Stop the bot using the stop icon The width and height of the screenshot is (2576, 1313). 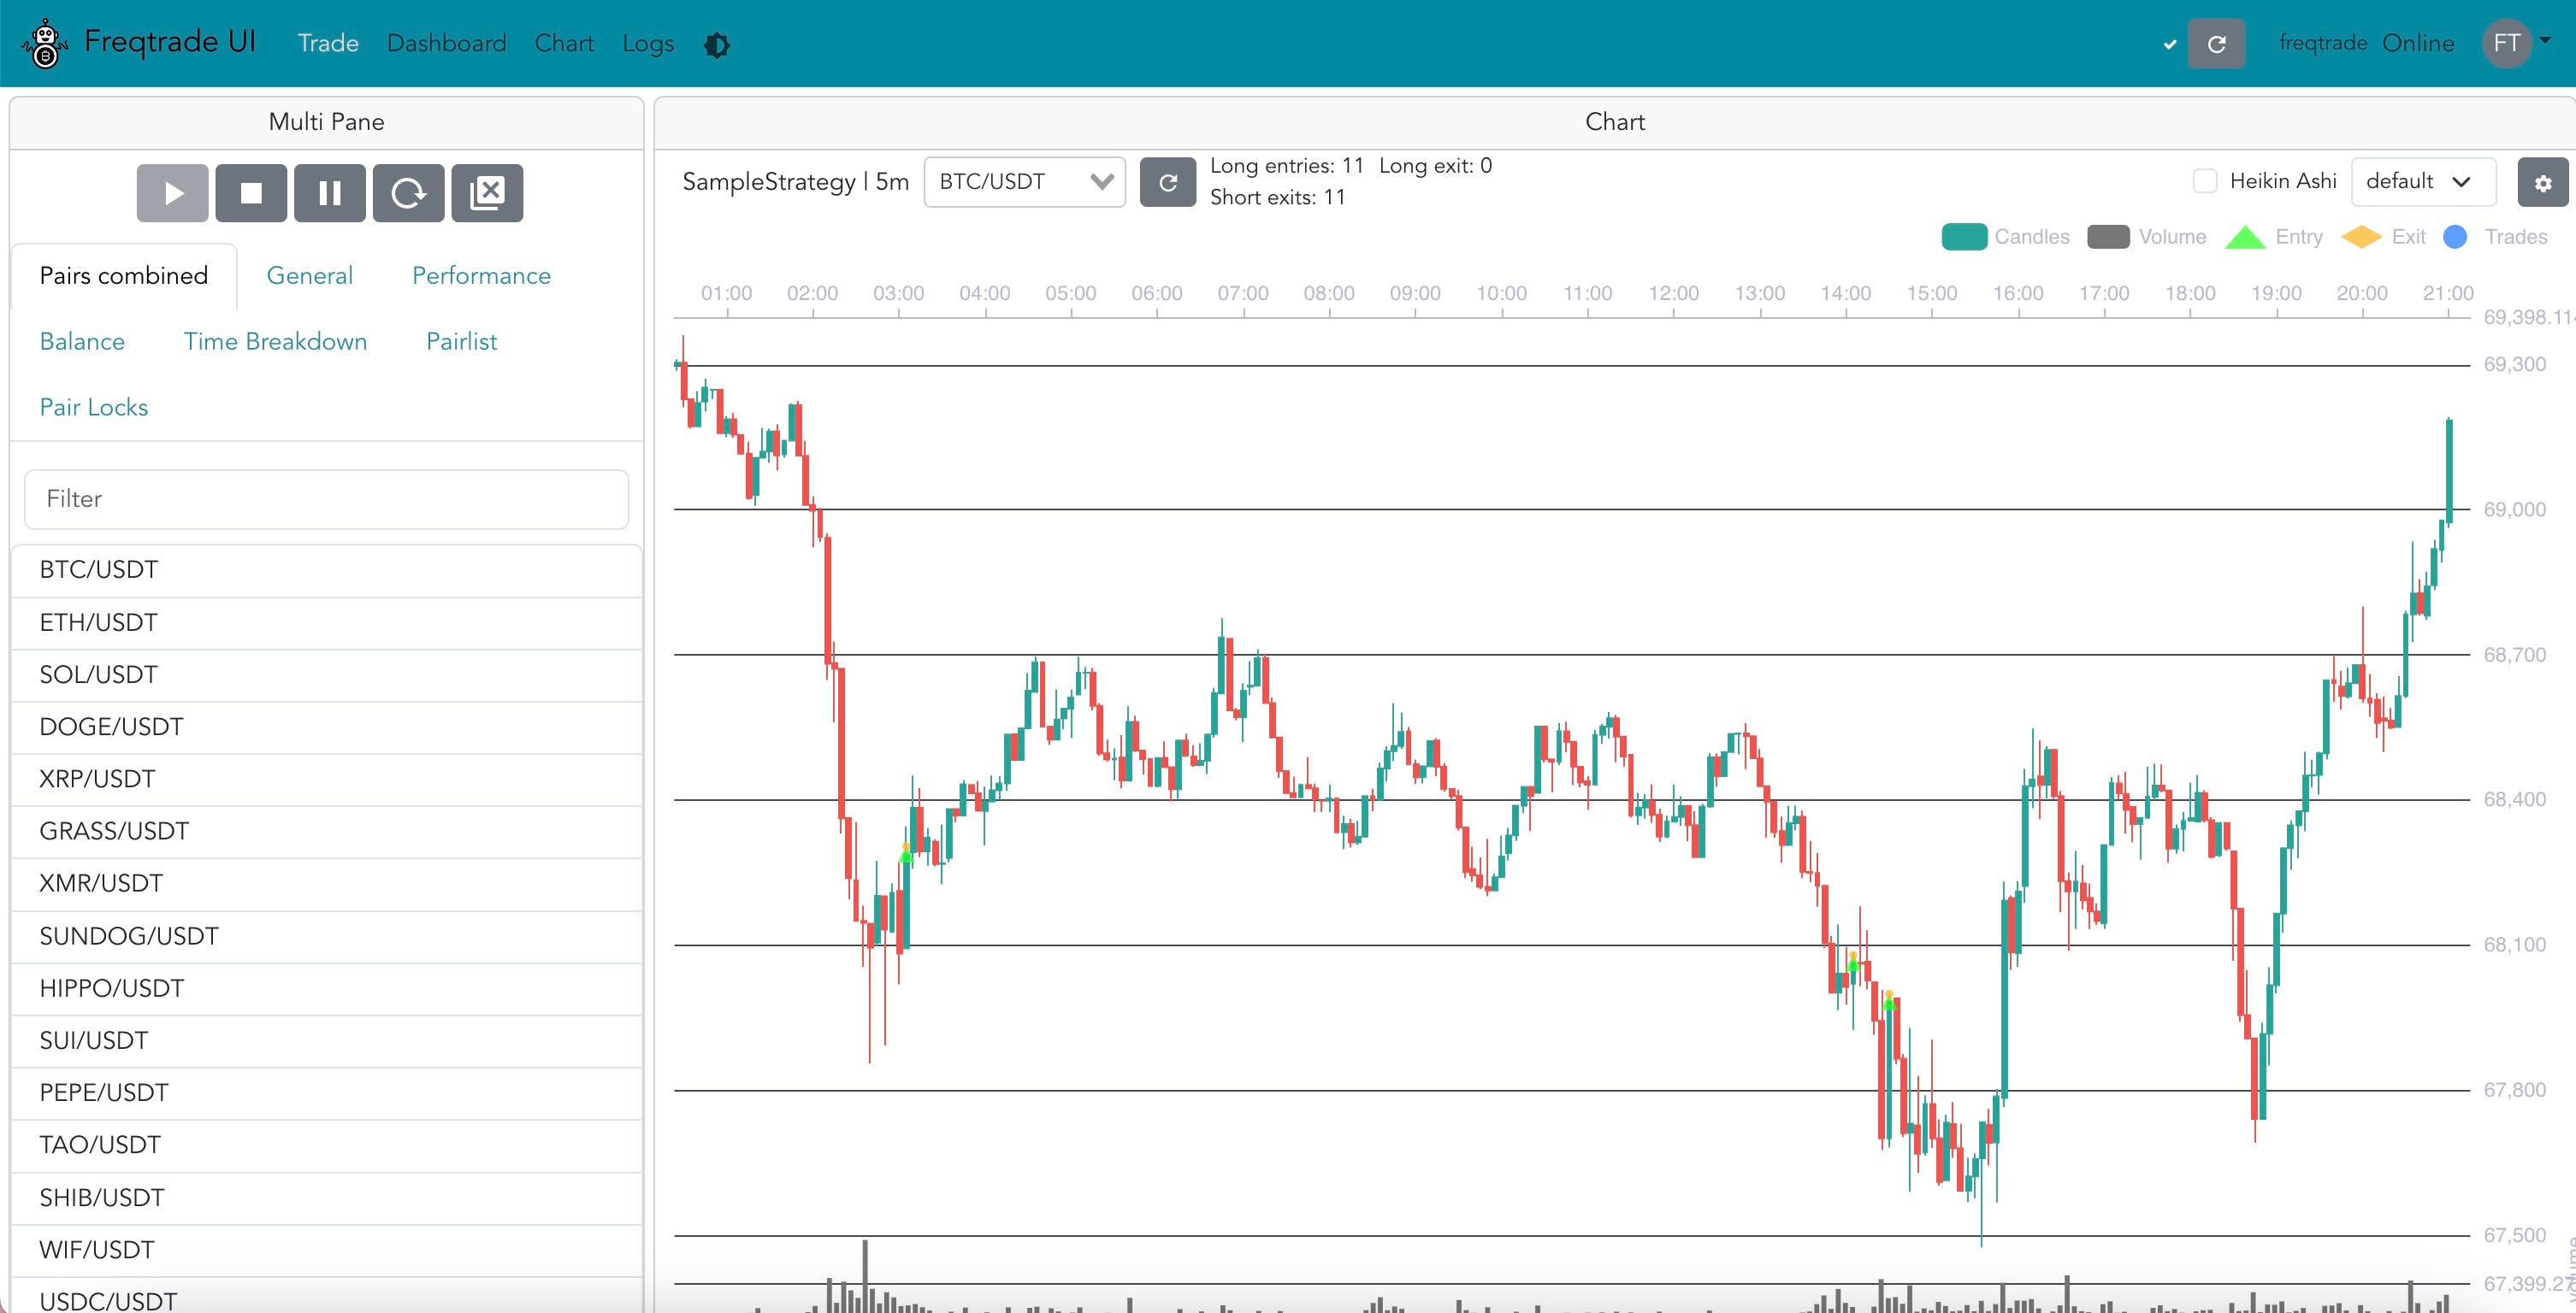250,193
